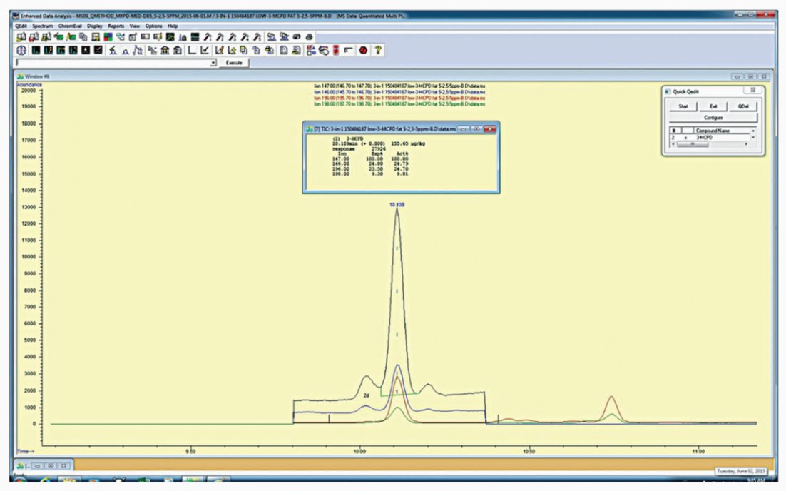Click up arrow in Quick Qedit compound list
The image size is (786, 491).
click(752, 131)
